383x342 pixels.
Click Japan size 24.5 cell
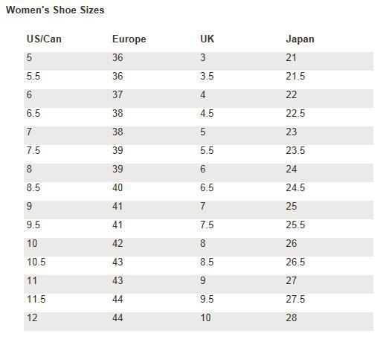[295, 187]
